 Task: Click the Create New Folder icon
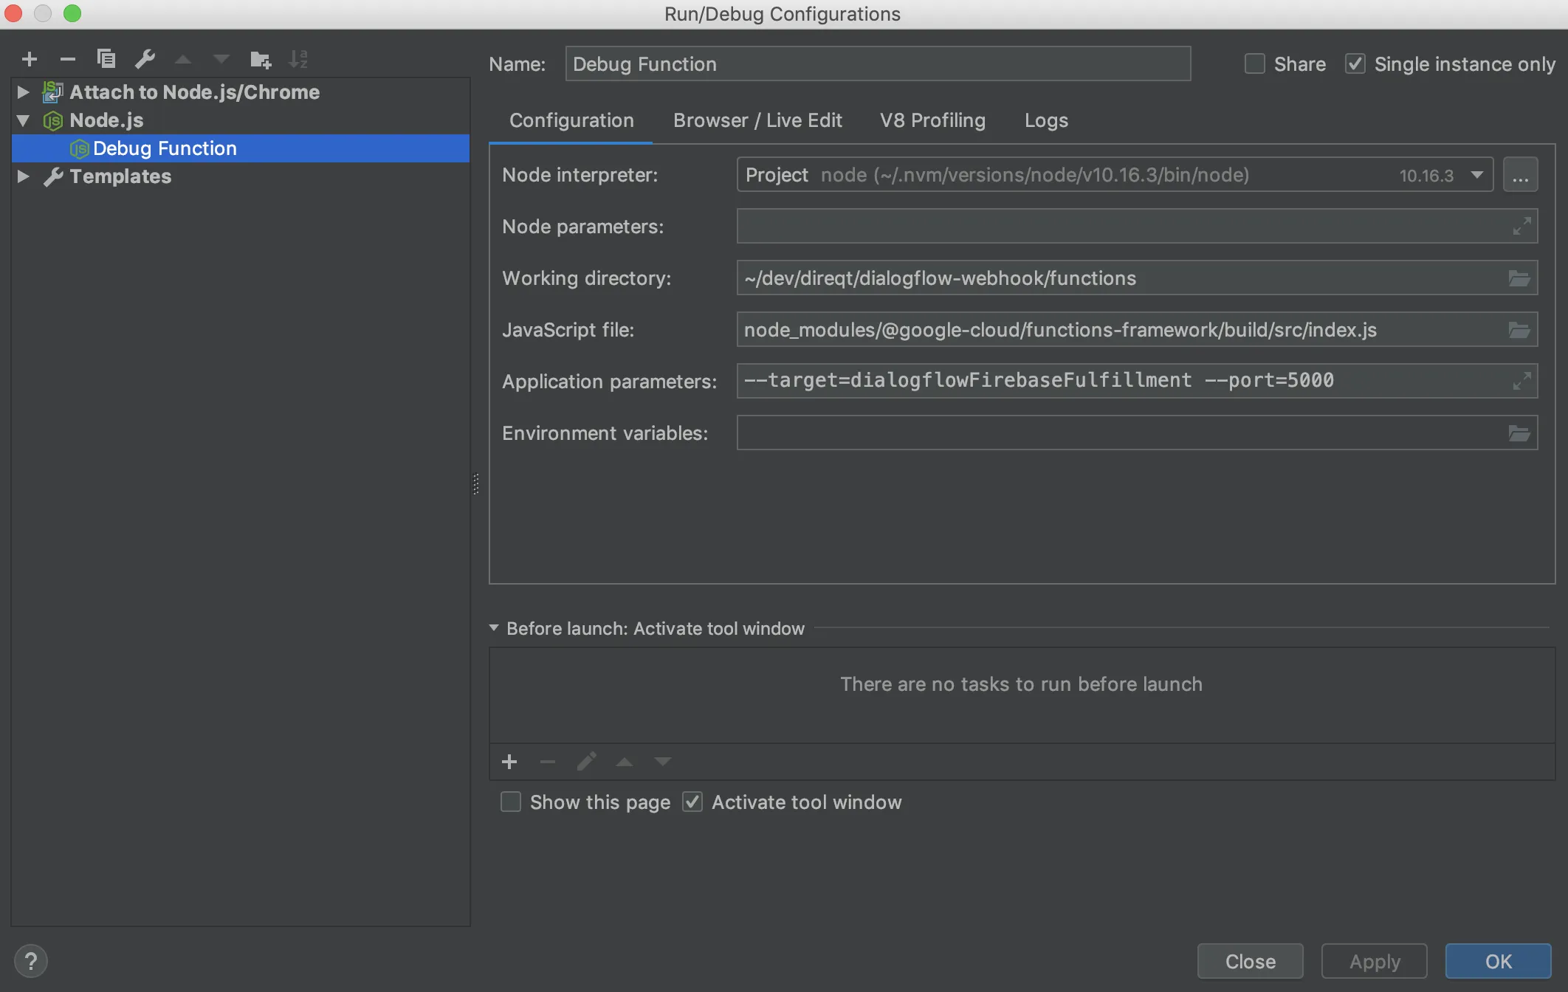(x=260, y=59)
